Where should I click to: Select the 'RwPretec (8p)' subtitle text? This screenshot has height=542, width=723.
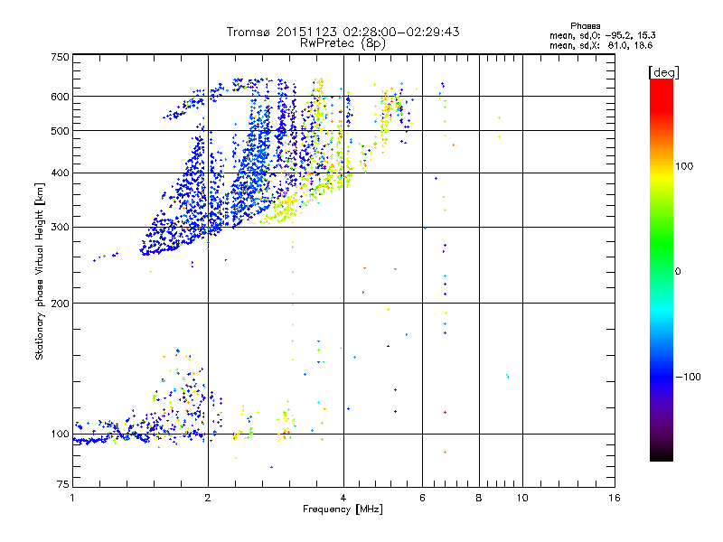pyautogui.click(x=343, y=43)
